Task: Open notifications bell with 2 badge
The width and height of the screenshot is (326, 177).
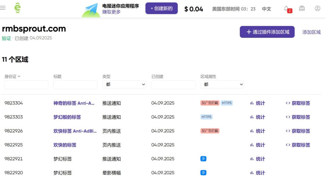Action: coord(287,9)
